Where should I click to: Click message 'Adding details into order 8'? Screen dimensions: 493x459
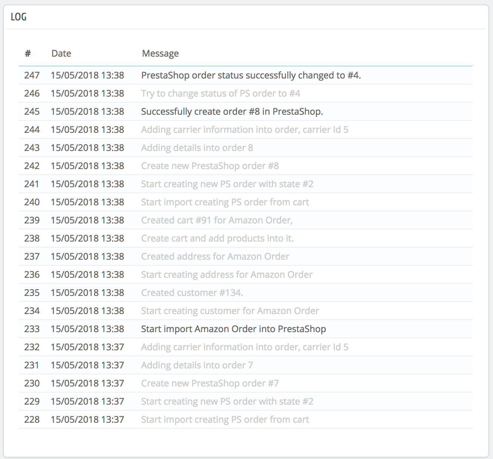pos(197,148)
